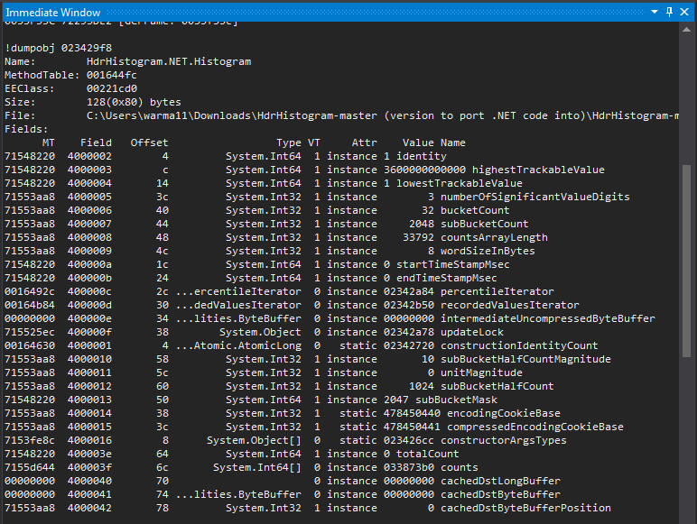Click the 'Offset' column header
697x524 pixels.
(x=149, y=143)
